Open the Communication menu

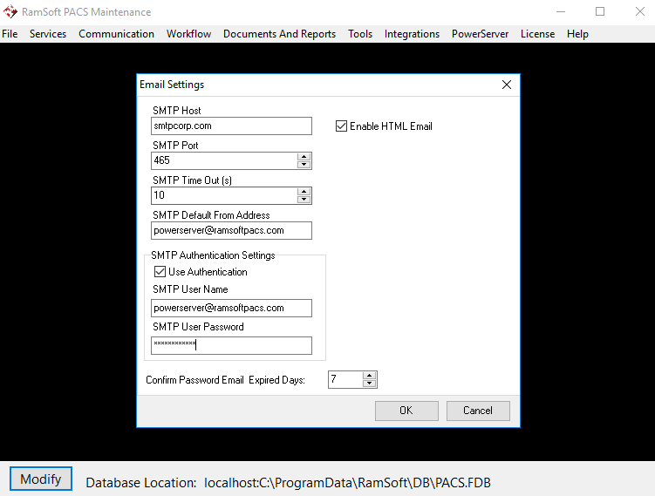[x=116, y=34]
